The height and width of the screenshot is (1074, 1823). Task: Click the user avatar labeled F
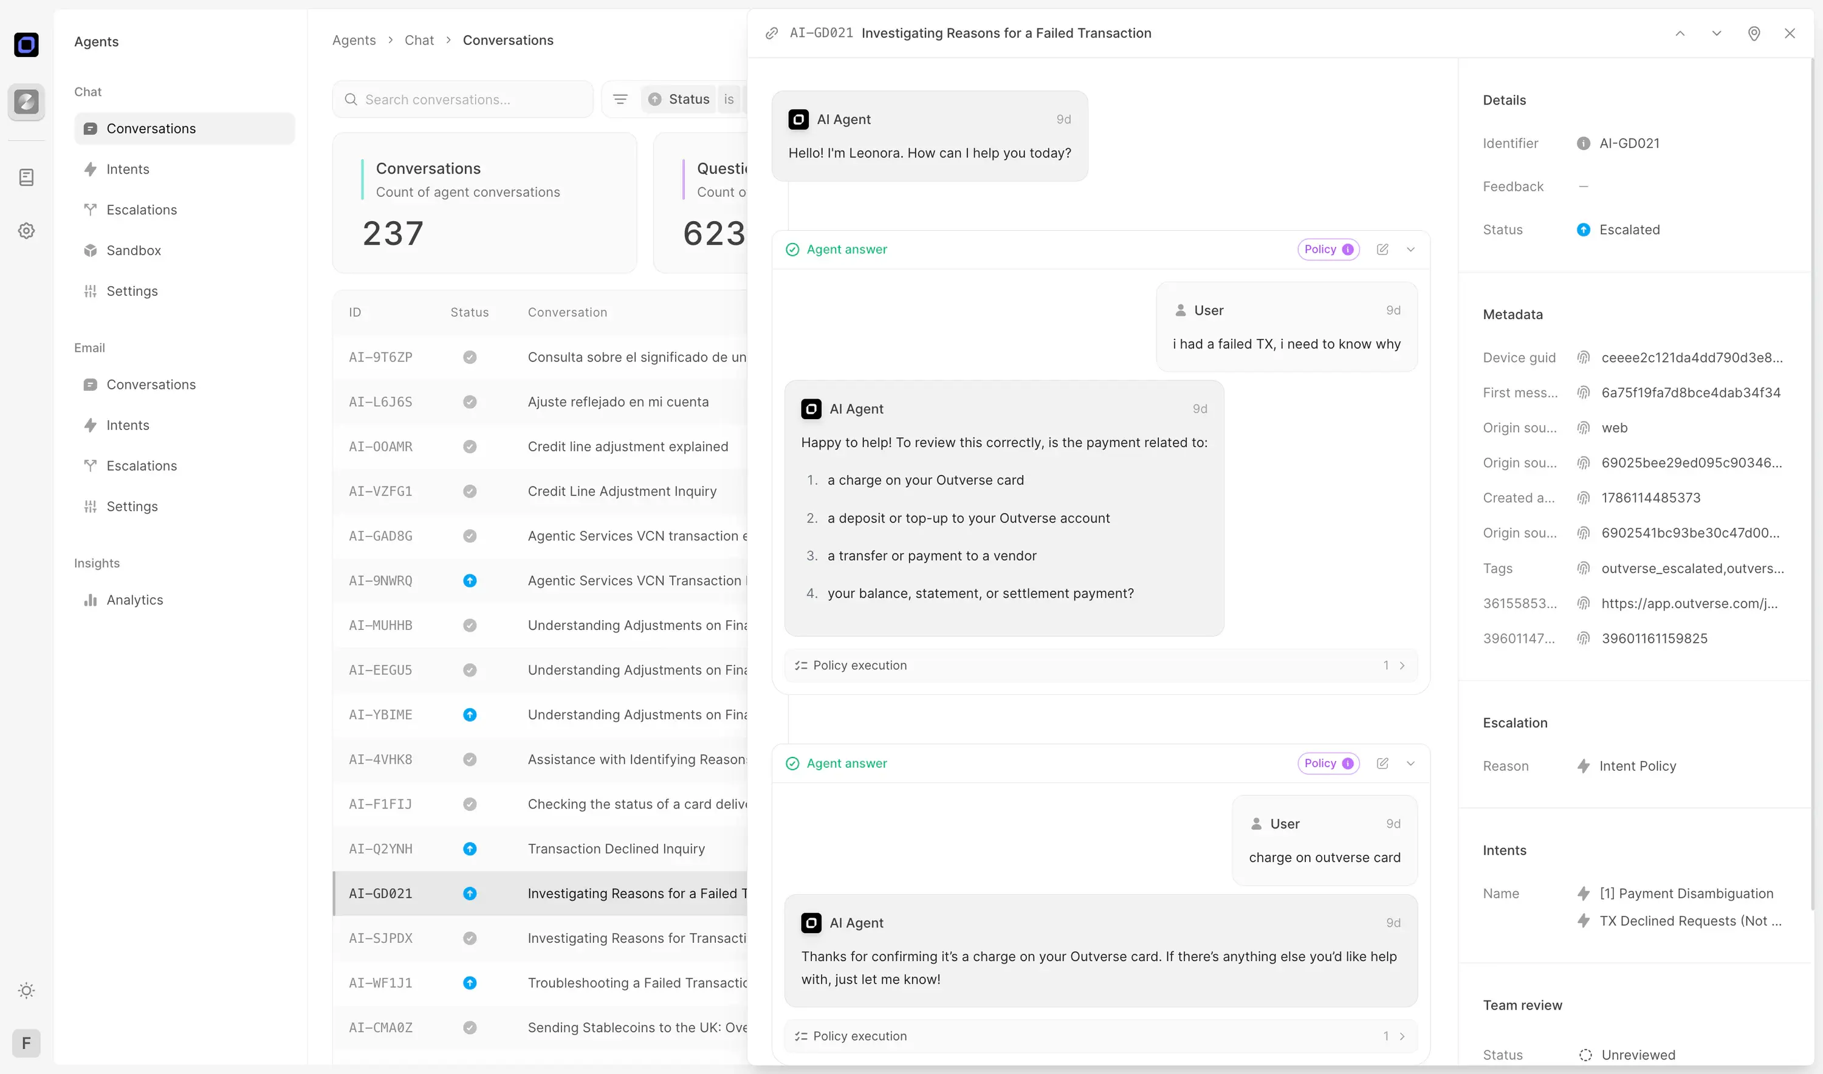(26, 1043)
